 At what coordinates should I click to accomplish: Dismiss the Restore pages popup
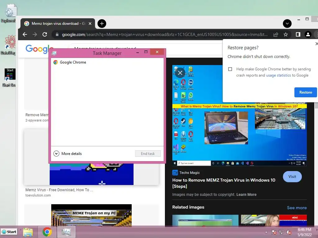316,44
